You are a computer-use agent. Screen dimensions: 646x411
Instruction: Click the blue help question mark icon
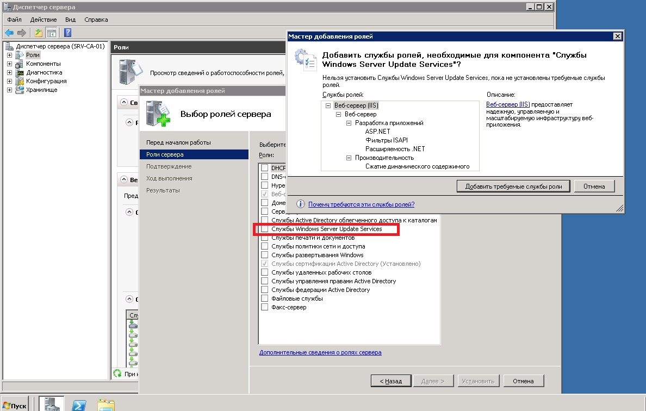(68, 33)
